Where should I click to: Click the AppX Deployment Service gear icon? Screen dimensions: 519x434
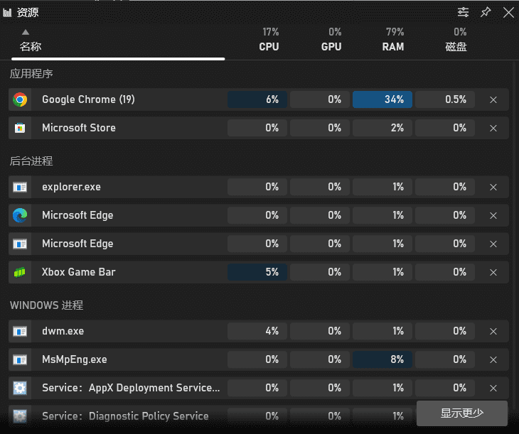pos(20,388)
